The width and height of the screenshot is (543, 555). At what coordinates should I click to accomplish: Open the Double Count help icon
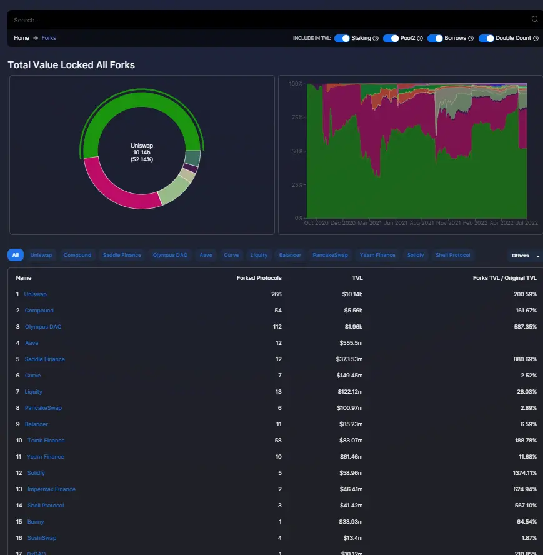tap(536, 38)
